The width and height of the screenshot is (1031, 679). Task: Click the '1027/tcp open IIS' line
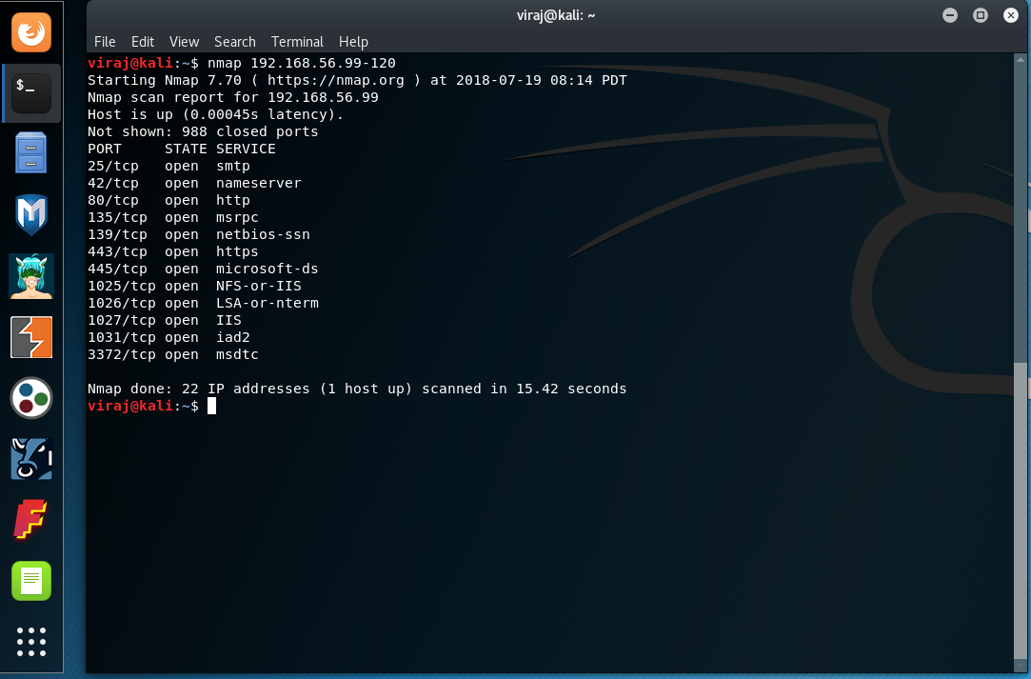165,320
